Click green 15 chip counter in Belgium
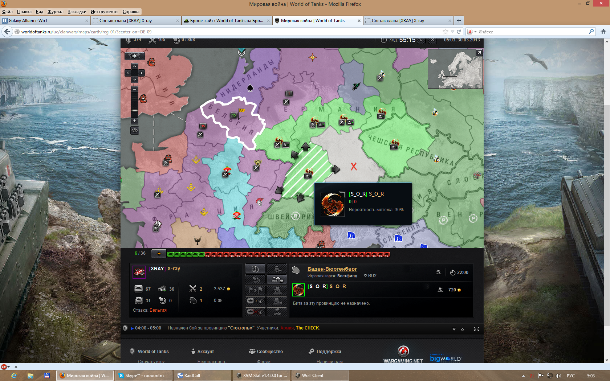Screen dimensions: 610x381 pos(234,115)
